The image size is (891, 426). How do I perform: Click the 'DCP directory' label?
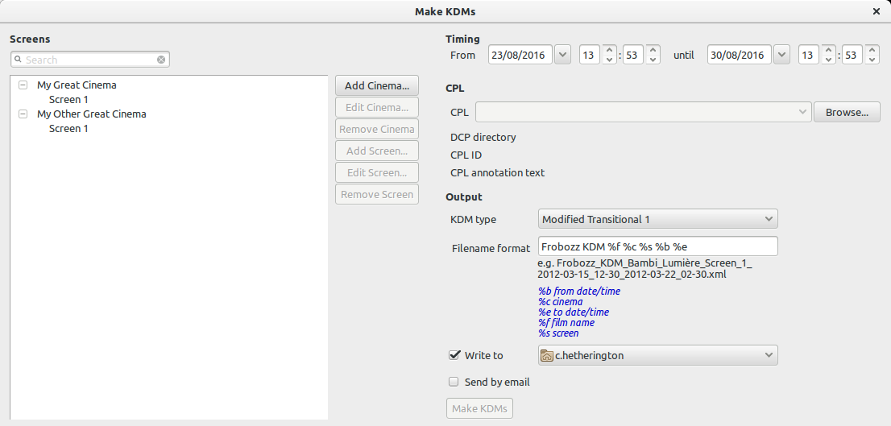tap(483, 137)
